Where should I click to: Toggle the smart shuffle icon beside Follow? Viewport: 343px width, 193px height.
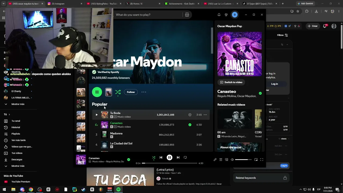point(118,92)
